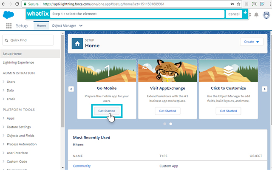Image resolution: width=272 pixels, height=170 pixels.
Task: Click the sidebar scrollbar down arrow
Action: (x=62, y=168)
